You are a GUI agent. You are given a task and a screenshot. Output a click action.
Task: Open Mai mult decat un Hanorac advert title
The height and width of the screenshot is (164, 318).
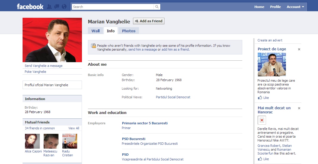click(274, 110)
